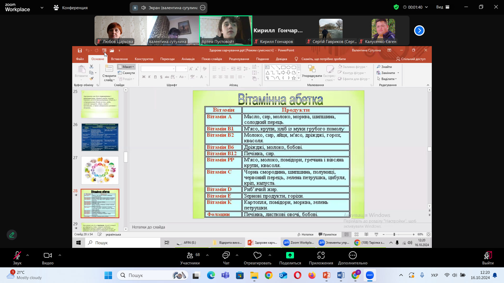Image resolution: width=504 pixels, height=283 pixels.
Task: Switch to the Вставлення ribbon tab
Action: (119, 59)
